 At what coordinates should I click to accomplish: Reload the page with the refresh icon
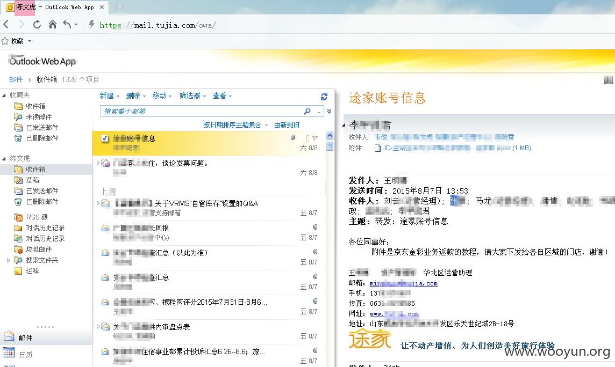click(37, 25)
